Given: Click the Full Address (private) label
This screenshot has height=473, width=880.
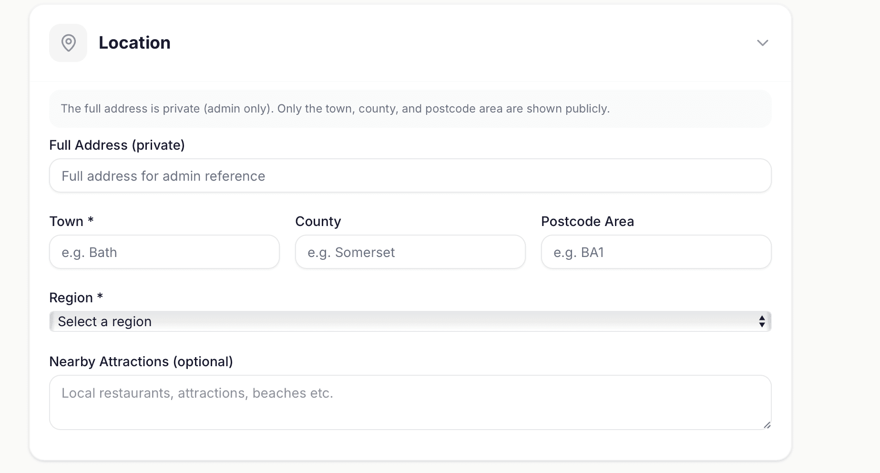Looking at the screenshot, I should click(117, 145).
